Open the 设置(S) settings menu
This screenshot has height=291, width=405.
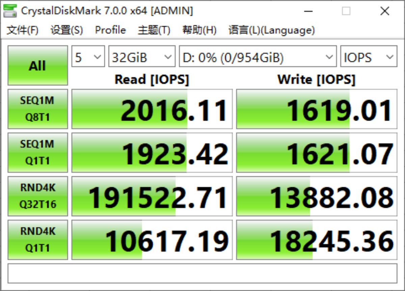pos(66,30)
